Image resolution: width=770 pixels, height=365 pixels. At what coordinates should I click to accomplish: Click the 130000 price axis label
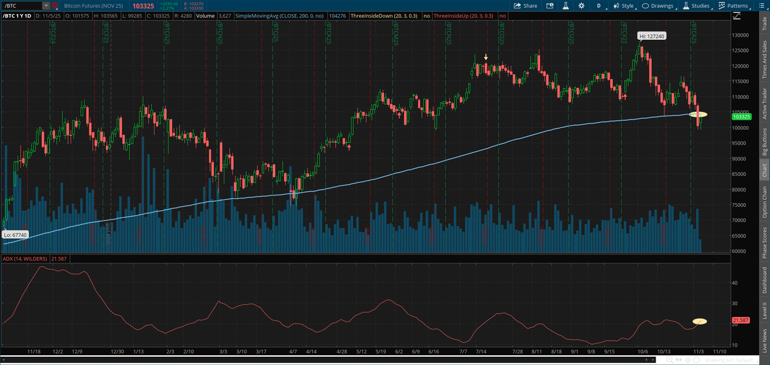pyautogui.click(x=740, y=35)
